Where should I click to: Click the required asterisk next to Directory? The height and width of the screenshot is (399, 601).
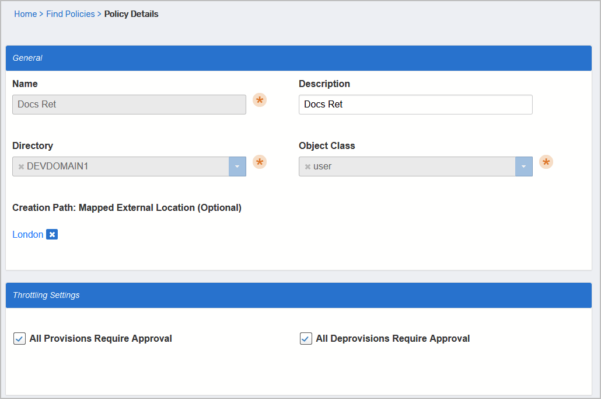coord(259,162)
